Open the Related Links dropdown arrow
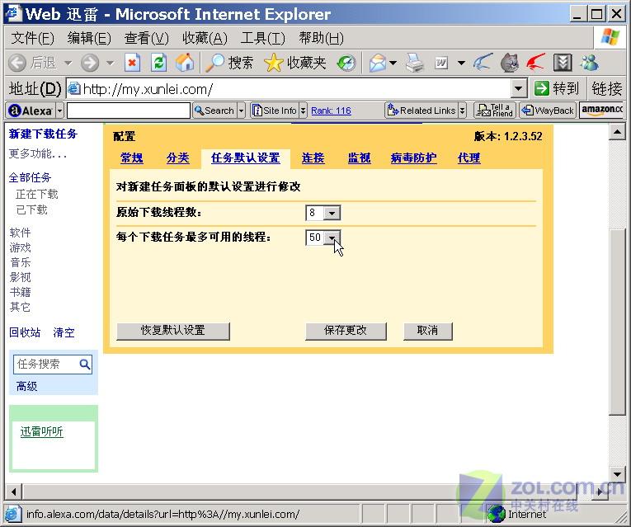Image resolution: width=631 pixels, height=527 pixels. [463, 111]
